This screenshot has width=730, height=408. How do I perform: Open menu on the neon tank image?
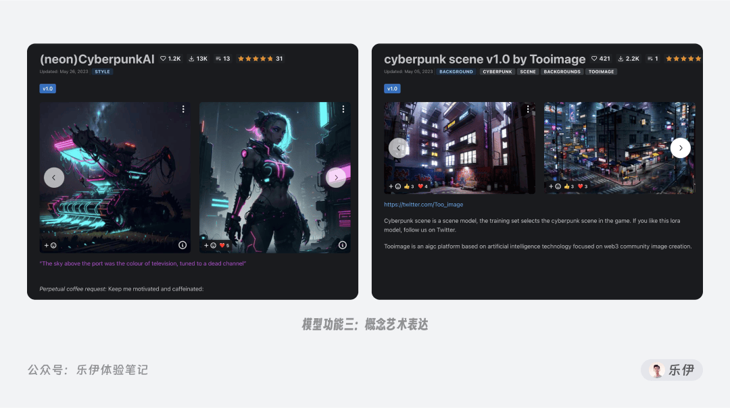(183, 109)
